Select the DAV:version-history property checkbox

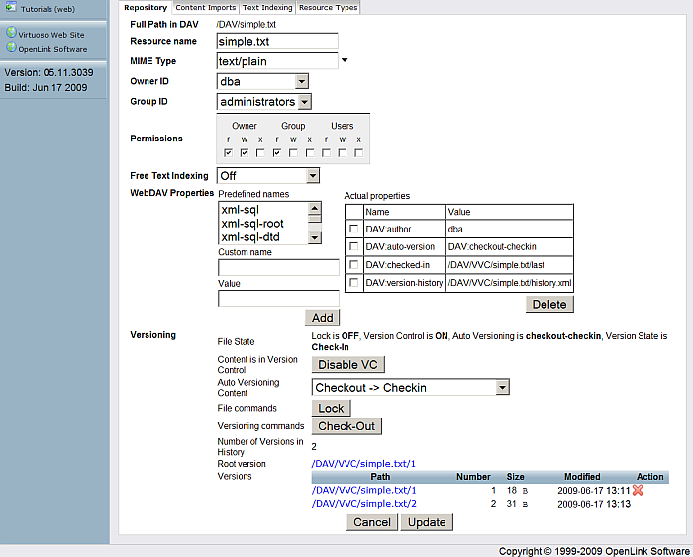(x=354, y=283)
